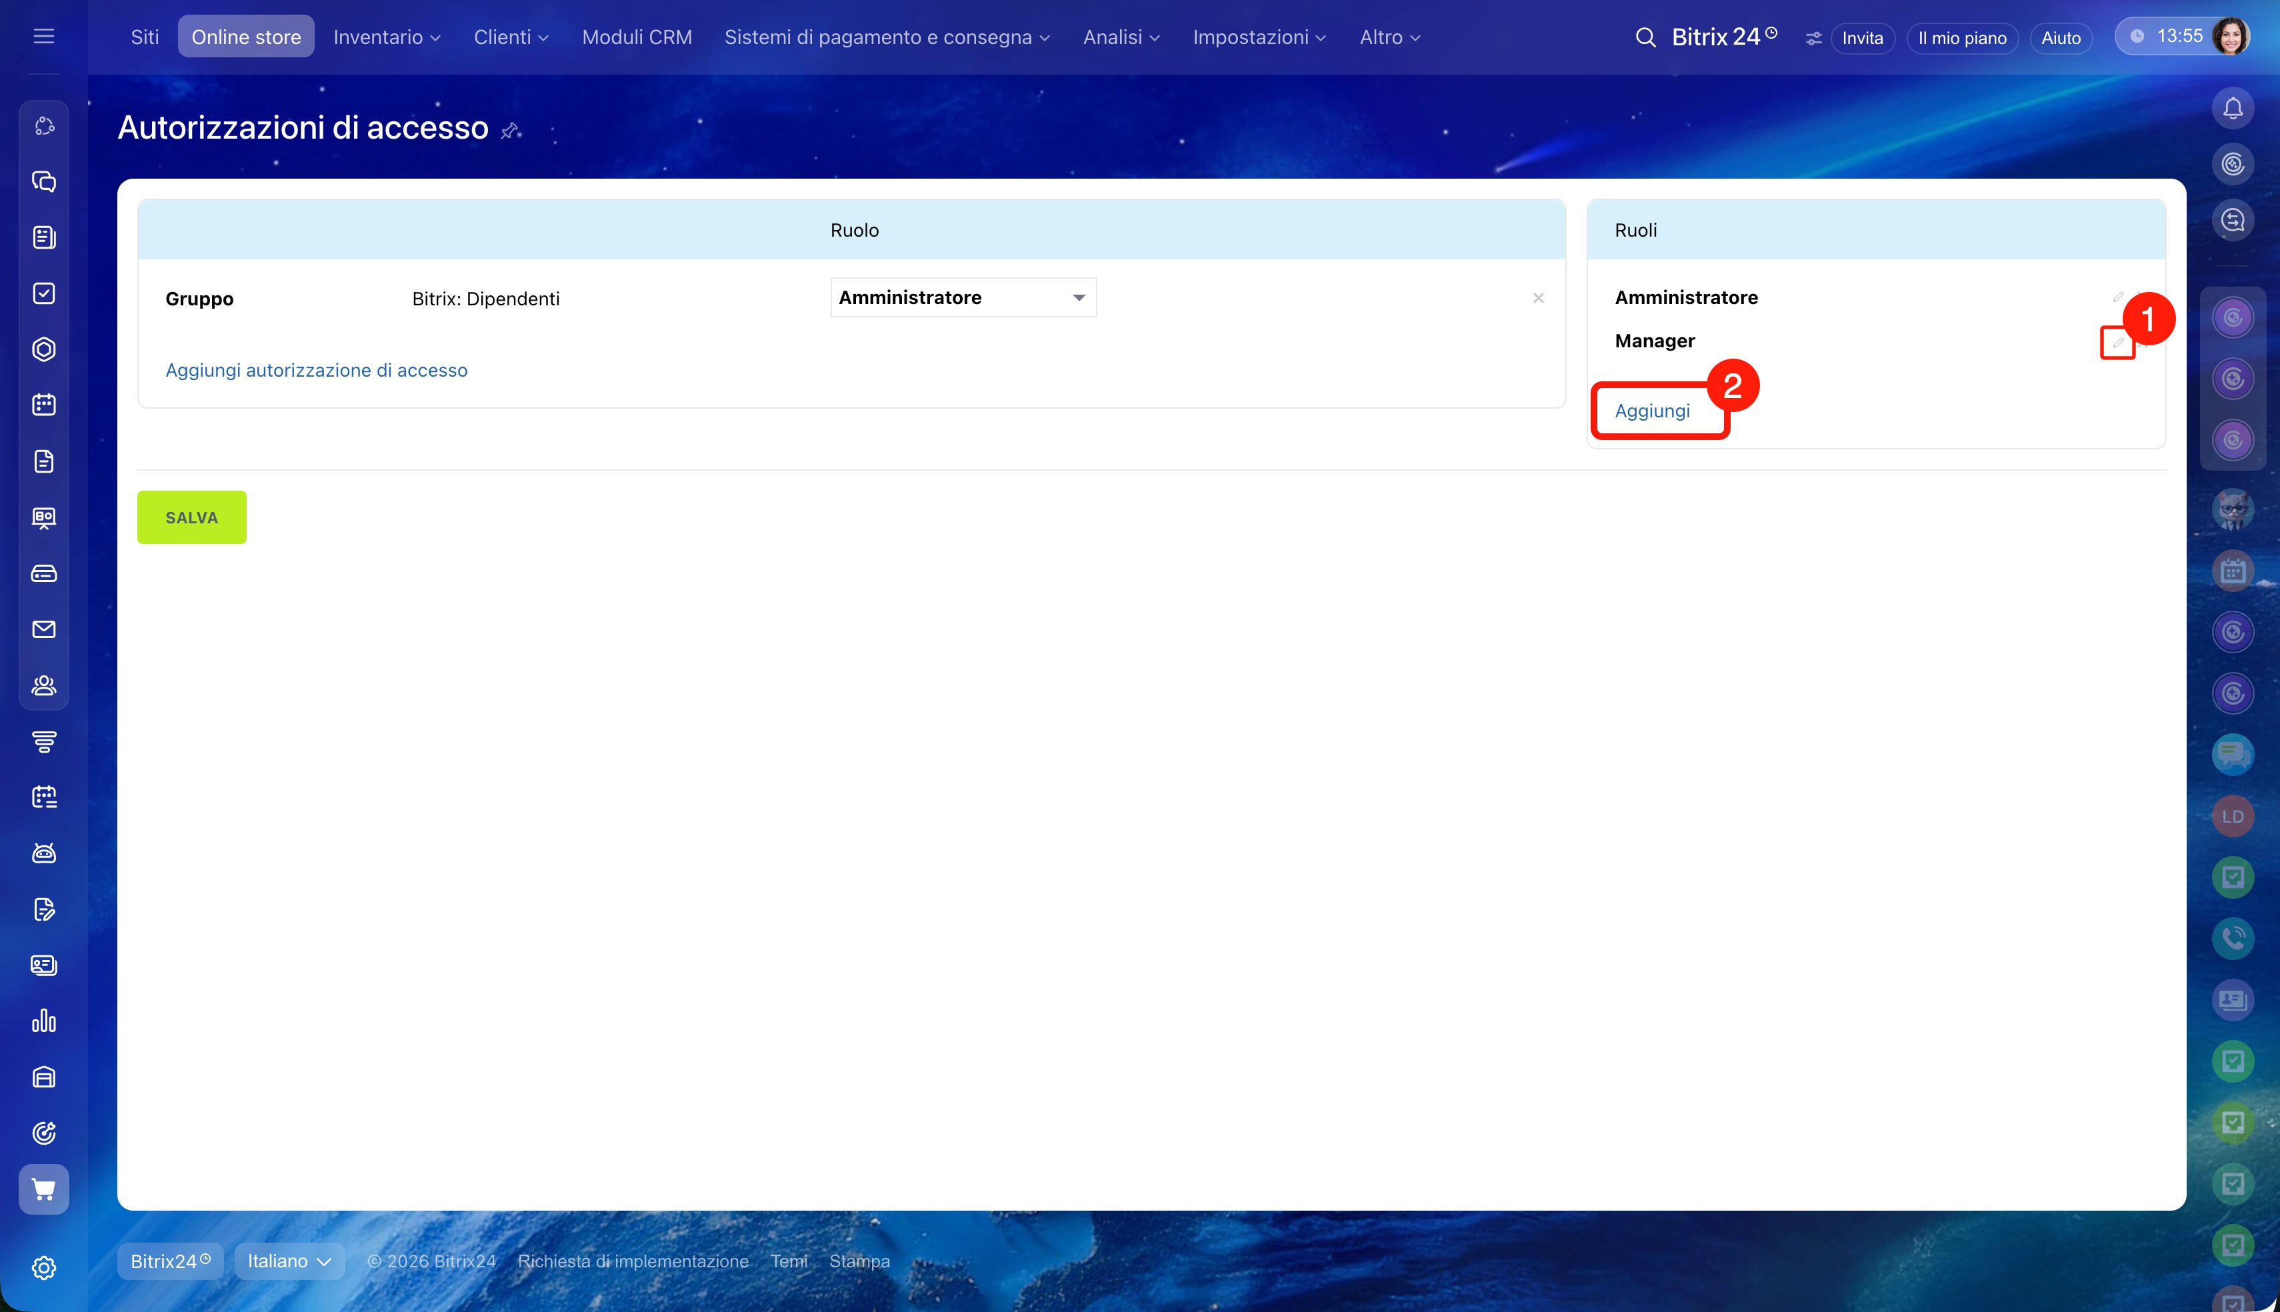Open the calendar icon in sidebar
Screen dimensions: 2280x1312
43,405
